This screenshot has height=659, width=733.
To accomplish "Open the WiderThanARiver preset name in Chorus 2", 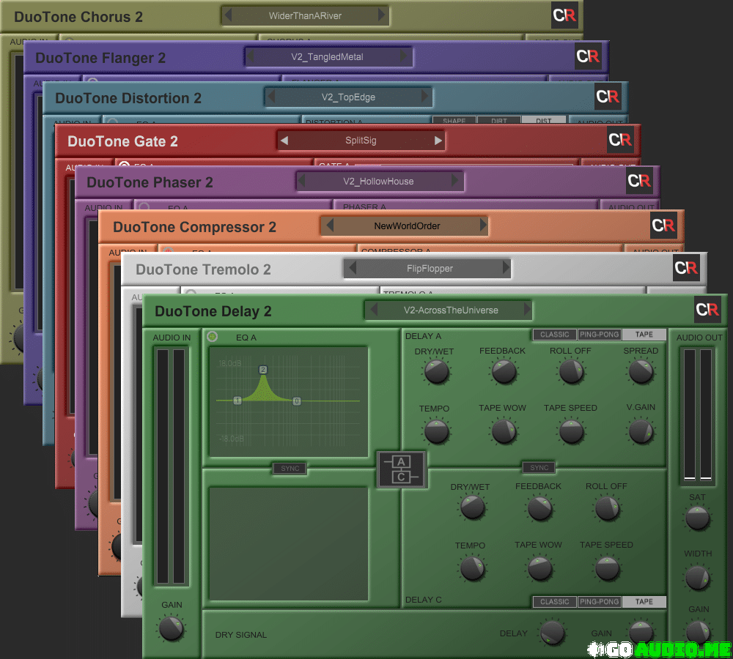I will point(305,16).
